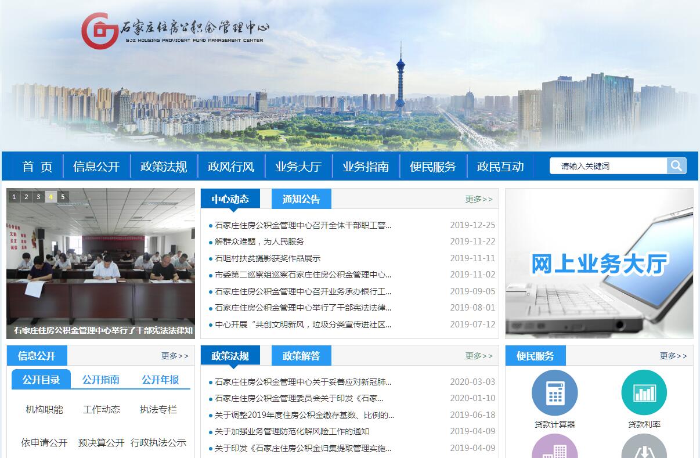700x458 pixels.
Task: Open 政民互动 navigation menu
Action: [x=500, y=167]
